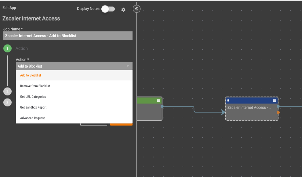Go to step 3 in the wizard
This screenshot has width=302, height=177.
[8, 102]
